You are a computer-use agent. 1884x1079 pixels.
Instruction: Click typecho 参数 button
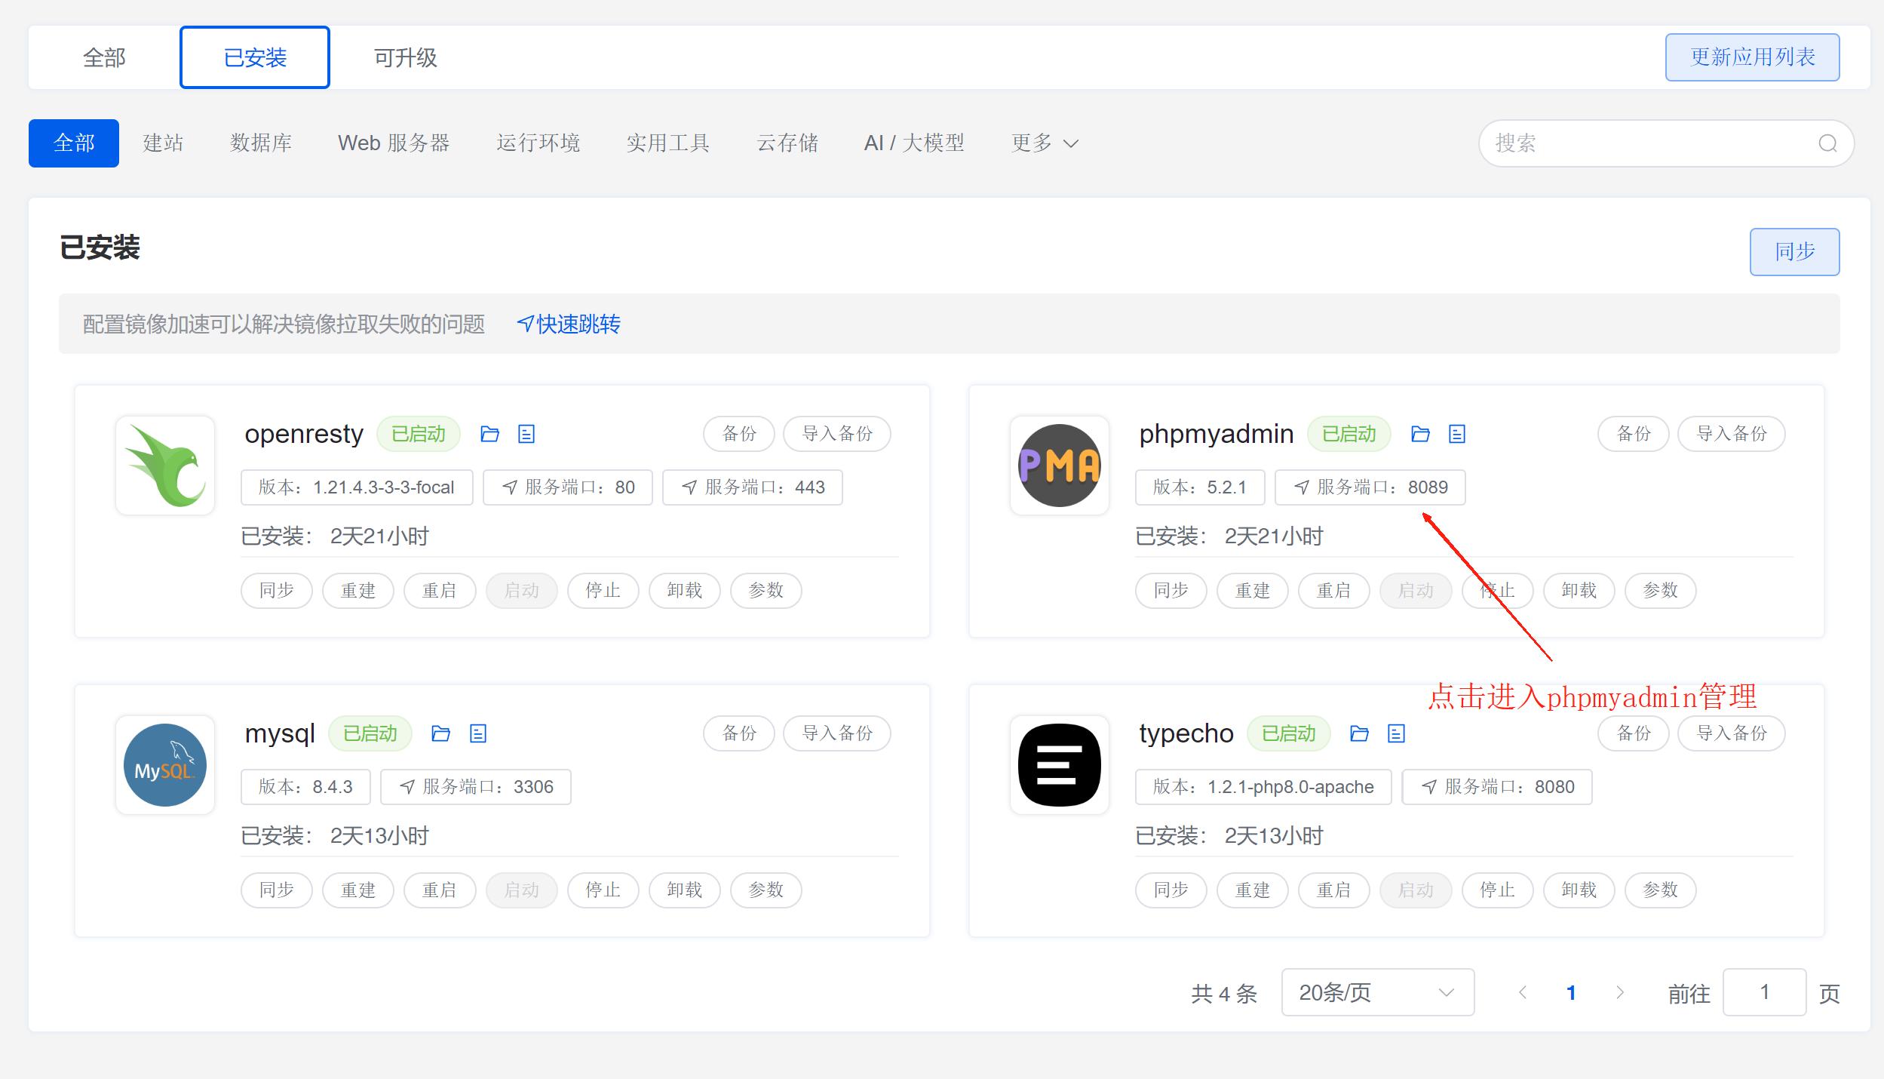click(x=1660, y=890)
